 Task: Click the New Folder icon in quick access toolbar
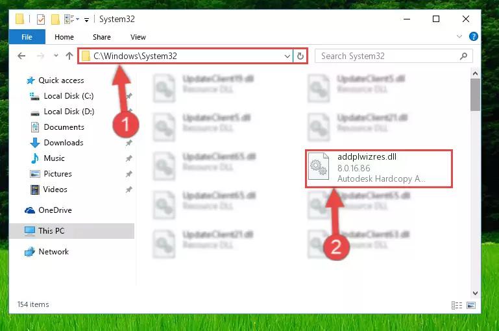point(55,19)
